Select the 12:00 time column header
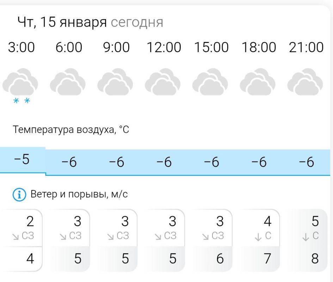The width and height of the screenshot is (333, 282). (x=164, y=47)
